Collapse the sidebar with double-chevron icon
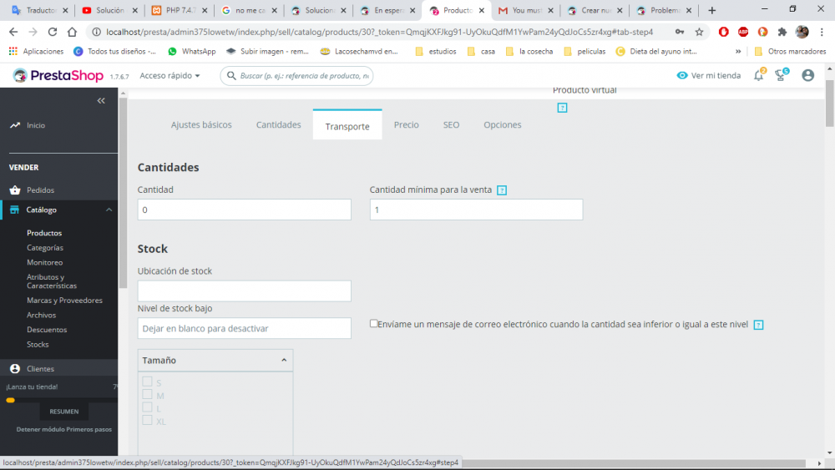This screenshot has width=835, height=470. (101, 101)
